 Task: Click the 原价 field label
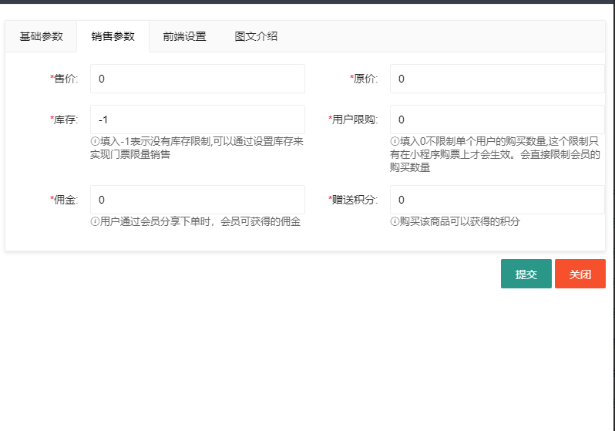point(365,79)
